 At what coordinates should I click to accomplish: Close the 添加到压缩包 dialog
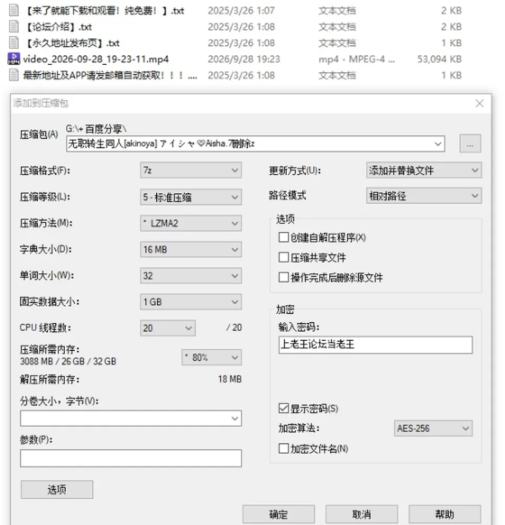(x=480, y=103)
